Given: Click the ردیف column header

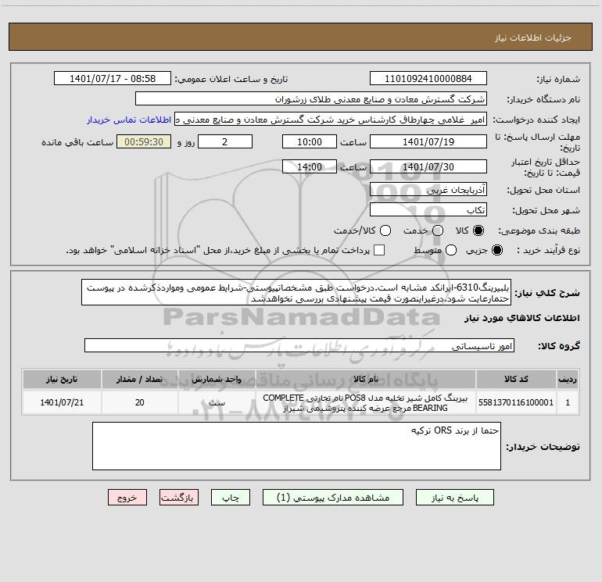Looking at the screenshot, I should [x=568, y=379].
